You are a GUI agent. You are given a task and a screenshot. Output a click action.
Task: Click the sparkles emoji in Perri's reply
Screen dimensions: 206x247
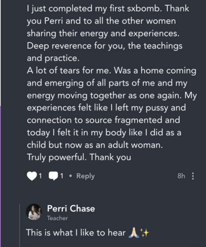tap(145, 233)
